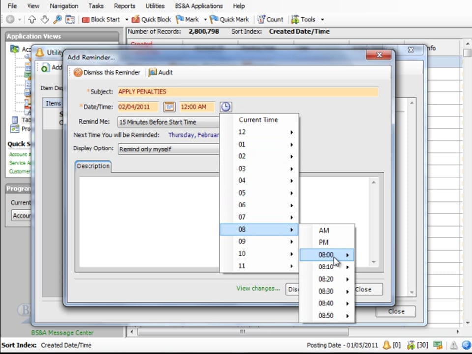The height and width of the screenshot is (354, 472).
Task: Expand the 09 hour submenu
Action: pyautogui.click(x=259, y=241)
